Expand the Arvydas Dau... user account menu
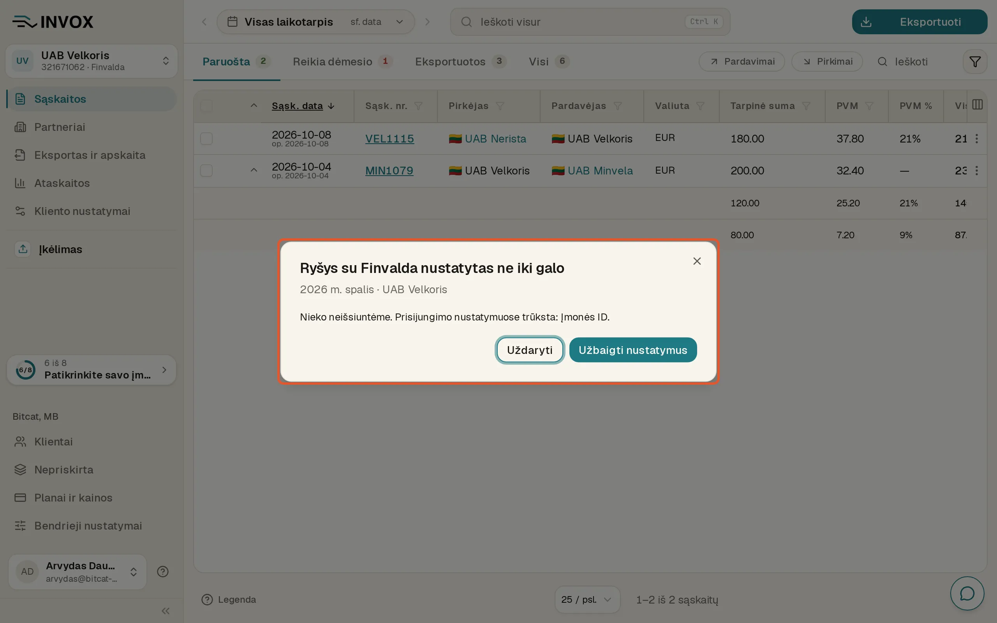997x623 pixels. tap(78, 572)
